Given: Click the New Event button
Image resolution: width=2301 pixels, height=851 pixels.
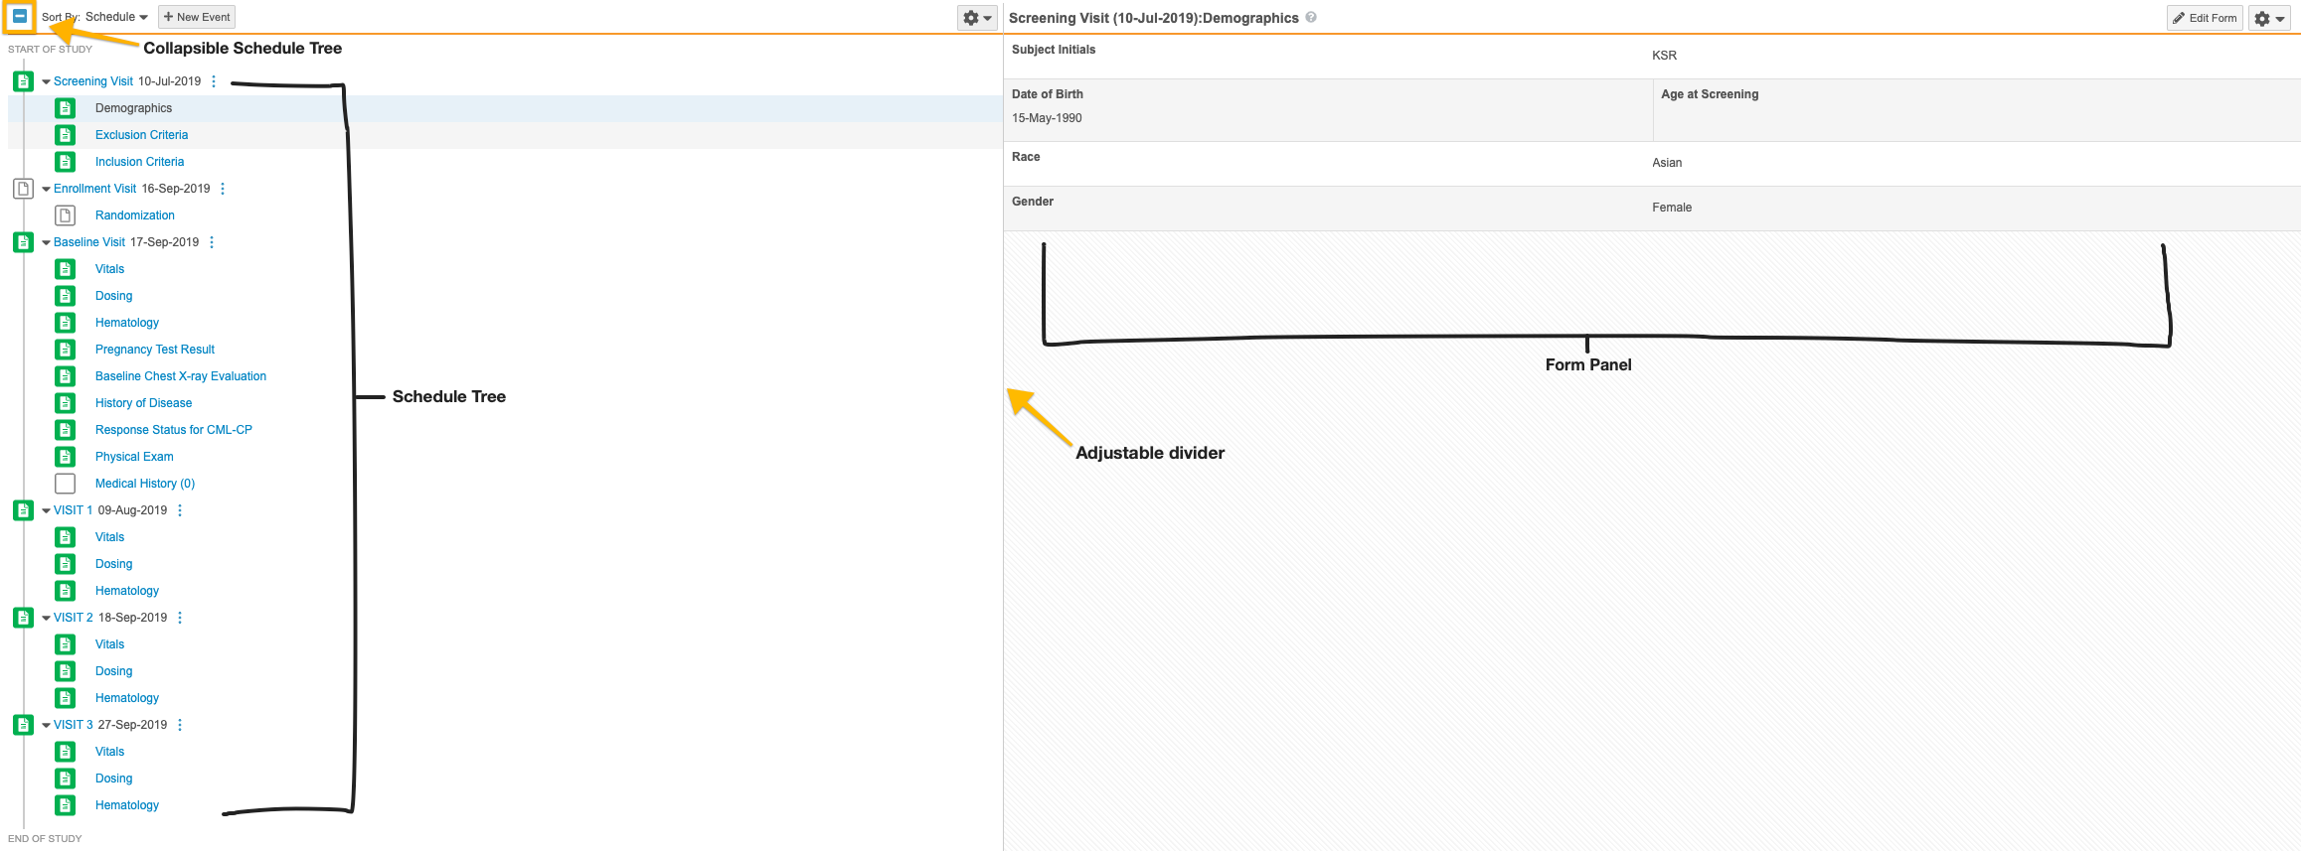Looking at the screenshot, I should 197,17.
